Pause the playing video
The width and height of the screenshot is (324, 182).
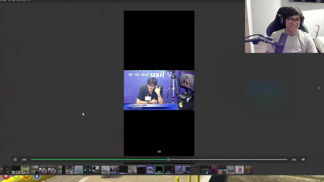15,160
